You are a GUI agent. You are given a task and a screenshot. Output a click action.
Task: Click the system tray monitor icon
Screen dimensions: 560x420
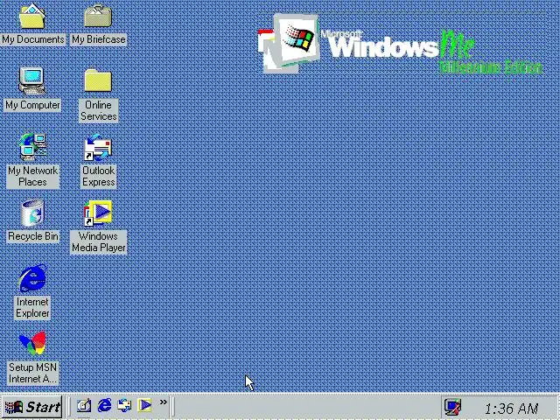click(452, 407)
